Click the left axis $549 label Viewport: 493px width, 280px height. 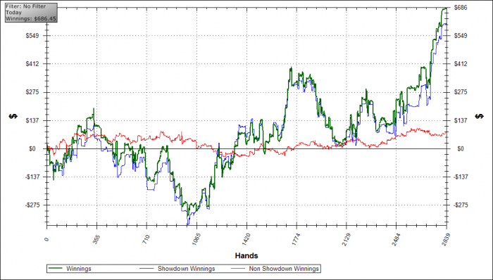[x=32, y=35]
